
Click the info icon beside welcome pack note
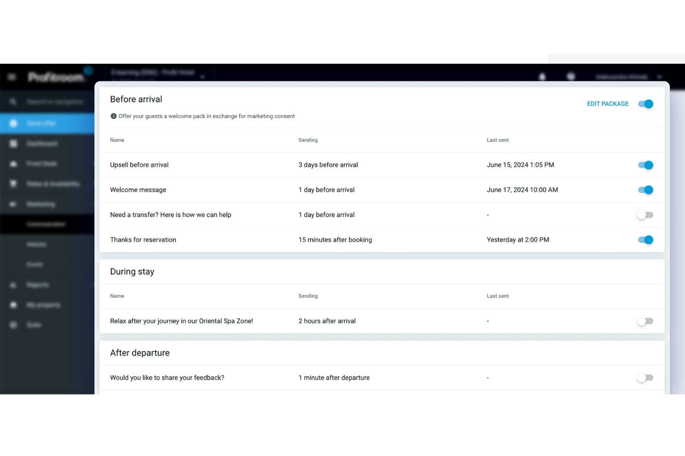(x=113, y=116)
